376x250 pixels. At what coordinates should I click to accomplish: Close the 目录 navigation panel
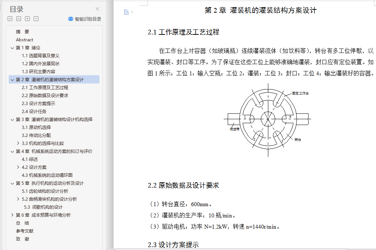[97, 9]
